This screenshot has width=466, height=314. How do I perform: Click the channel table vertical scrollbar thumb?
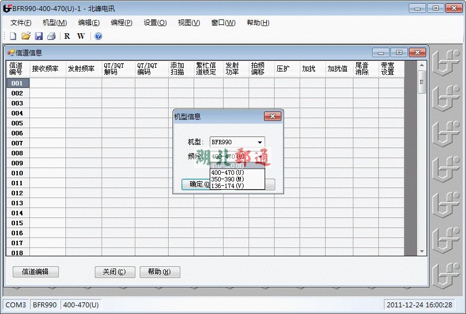pyautogui.click(x=422, y=82)
